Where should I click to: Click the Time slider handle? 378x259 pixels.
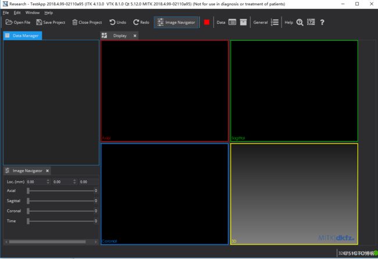(x=28, y=221)
